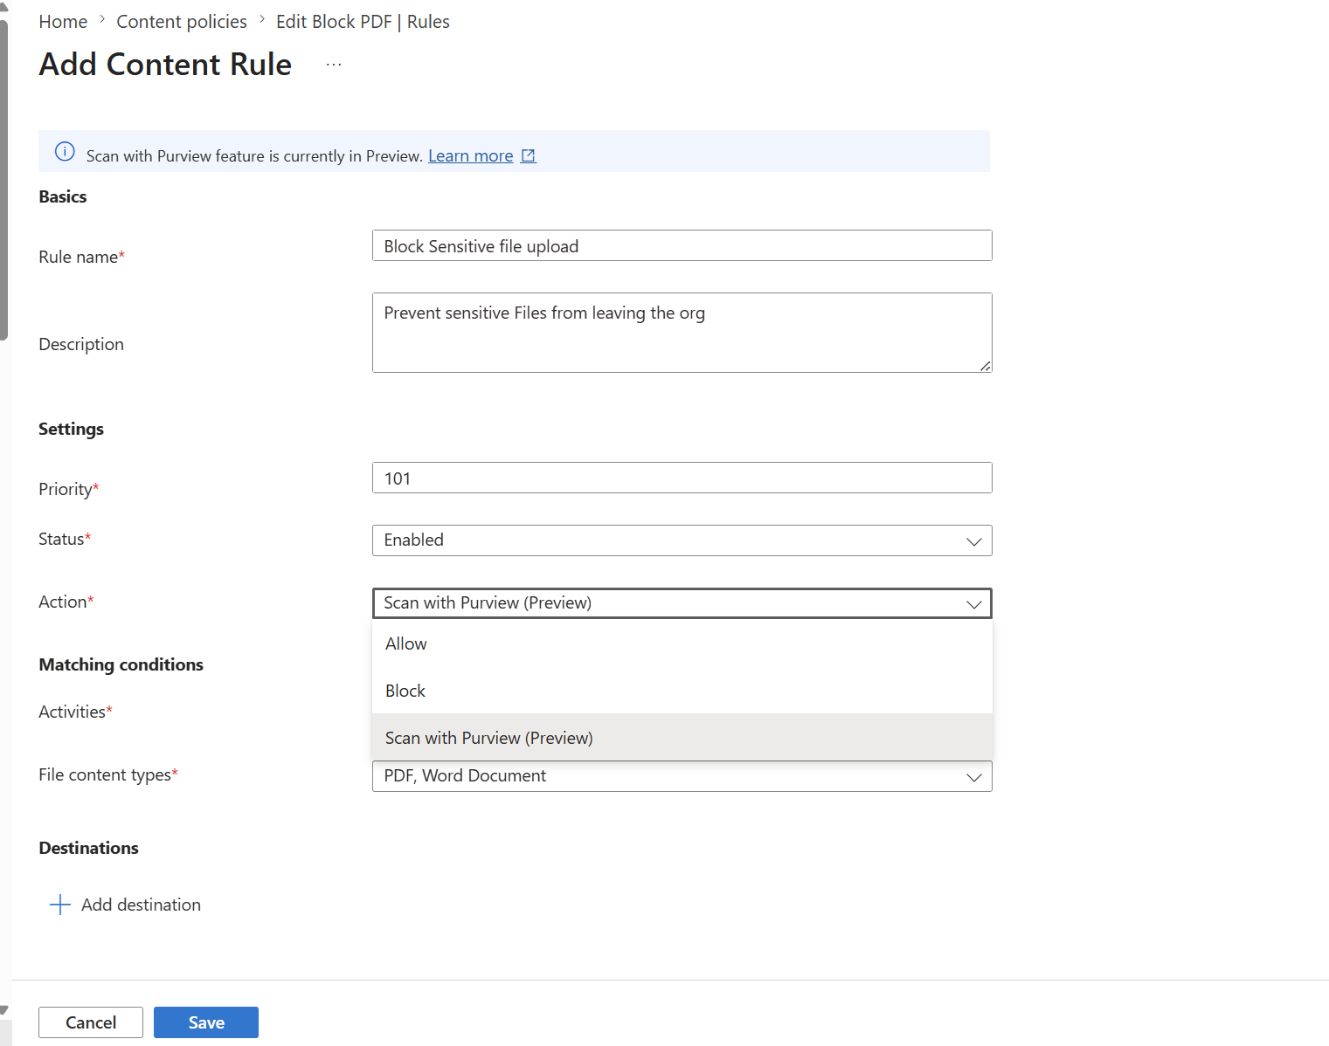Open the Learn more link
The height and width of the screenshot is (1046, 1329).
470,155
